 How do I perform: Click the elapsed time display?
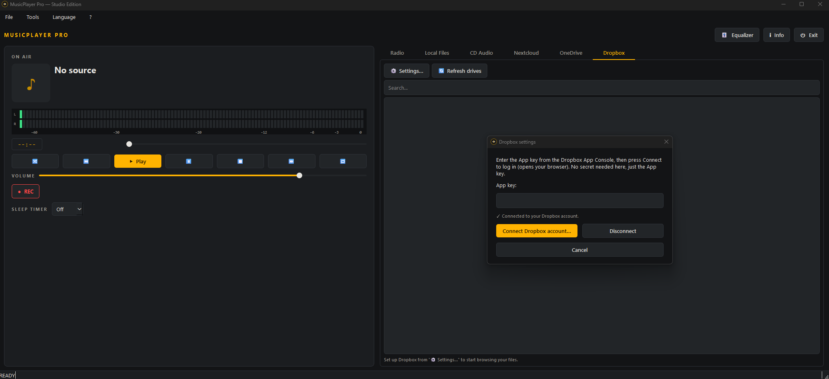[x=27, y=144]
